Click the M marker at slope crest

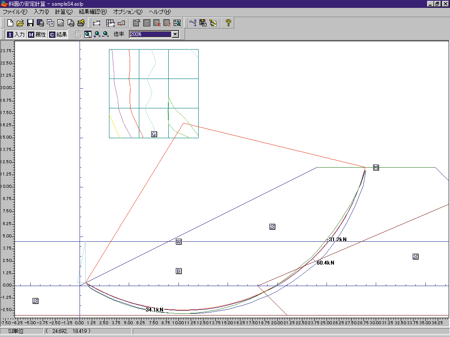pos(376,167)
